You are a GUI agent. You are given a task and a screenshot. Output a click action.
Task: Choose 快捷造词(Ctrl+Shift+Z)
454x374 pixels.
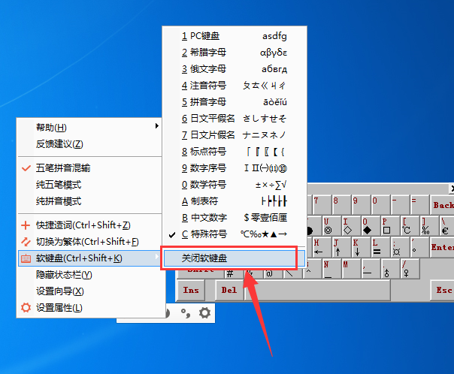point(89,225)
